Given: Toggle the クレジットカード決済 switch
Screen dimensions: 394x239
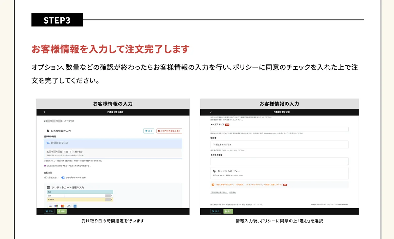Looking at the screenshot, I should 63,177.
